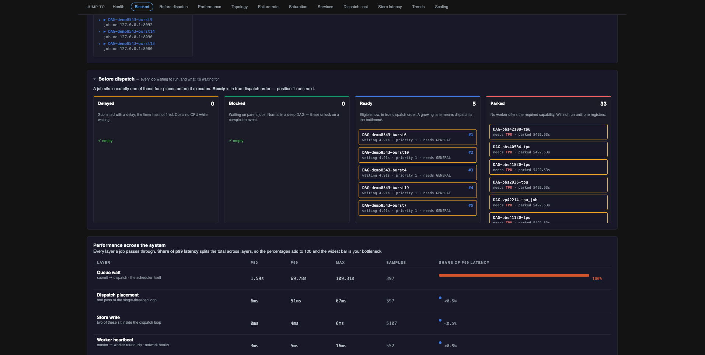Jump to Trends

click(418, 7)
